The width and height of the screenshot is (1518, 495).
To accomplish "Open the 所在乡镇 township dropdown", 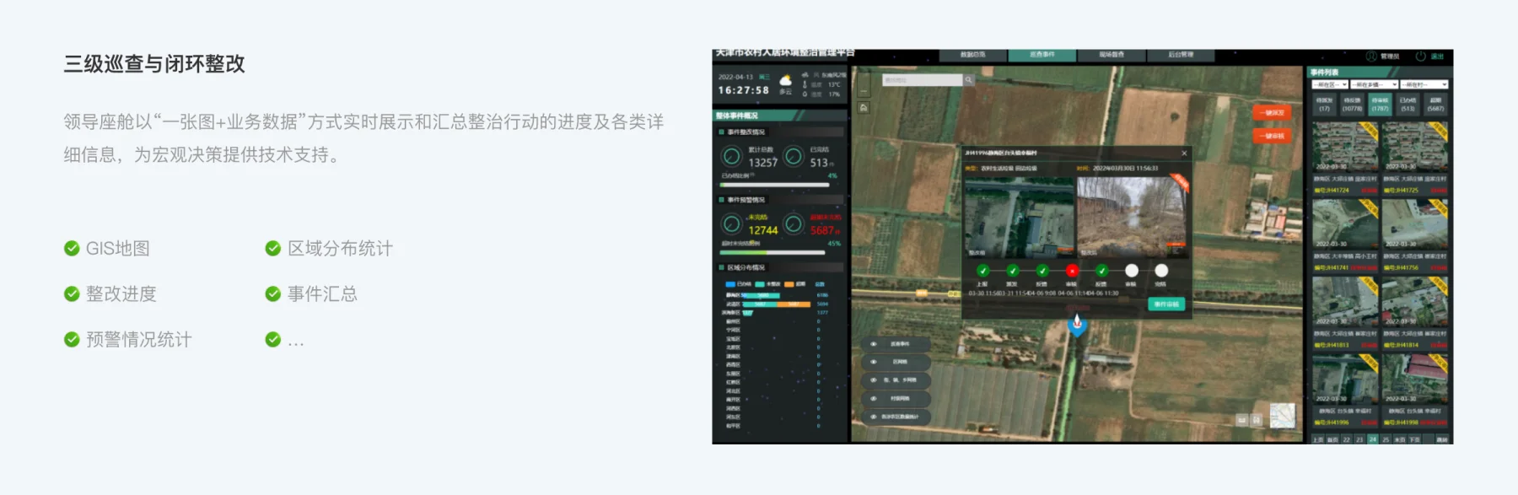I will 1375,84.
